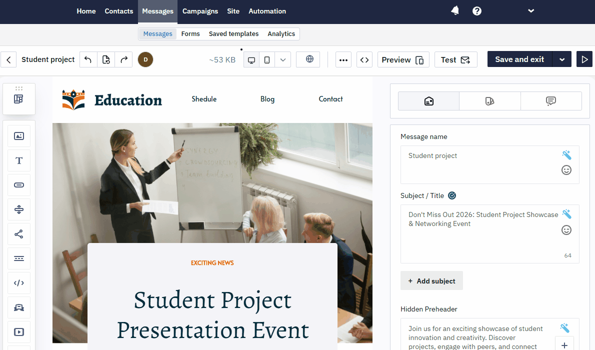Switch to the Saved templates sub-tab
The image size is (595, 350).
click(x=233, y=34)
